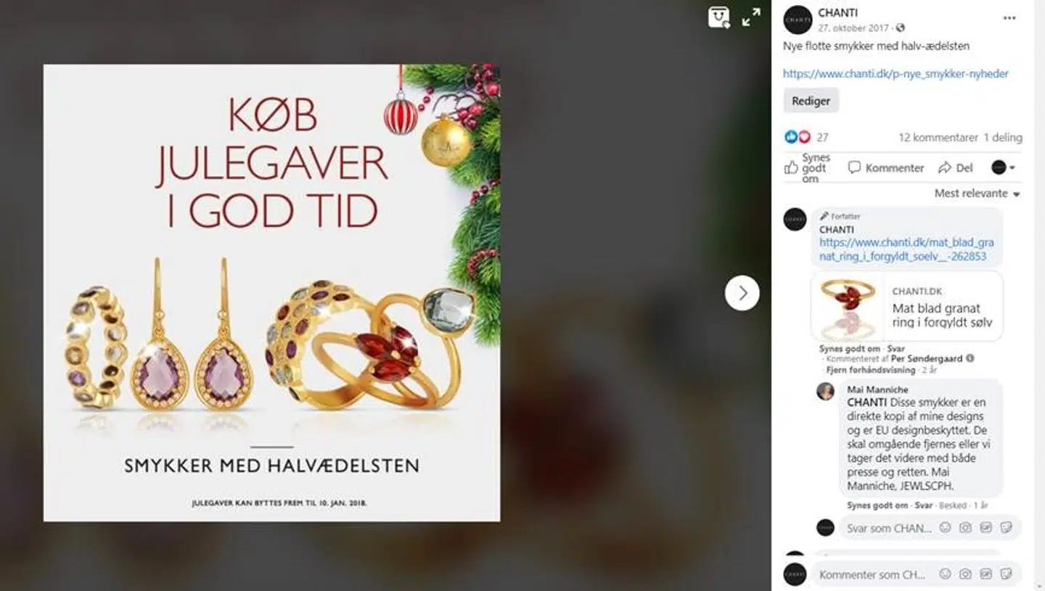
Task: Click the tag products shopping icon
Action: pyautogui.click(x=718, y=17)
